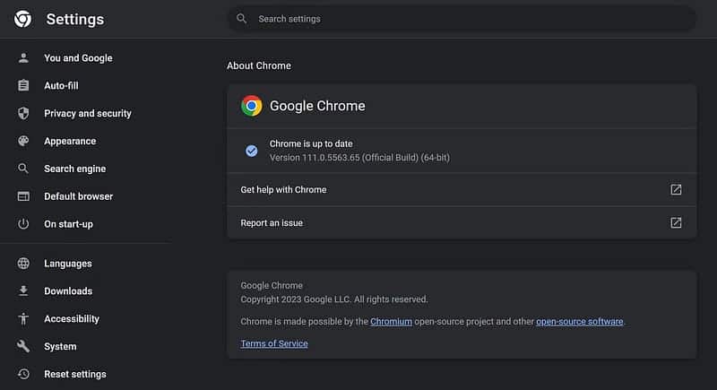Follow the open-source software link
The image size is (717, 390).
579,322
